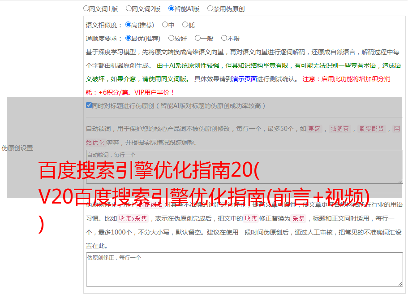Set 通顺度要求 to 较好

coord(171,38)
